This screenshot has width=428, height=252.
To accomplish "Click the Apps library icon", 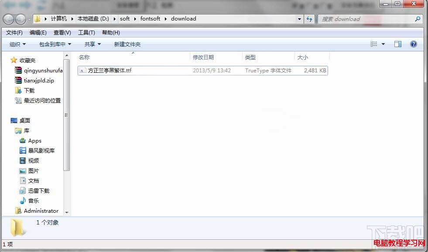I will [23, 141].
